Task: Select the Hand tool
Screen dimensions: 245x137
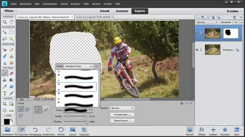Action: [x=11, y=22]
